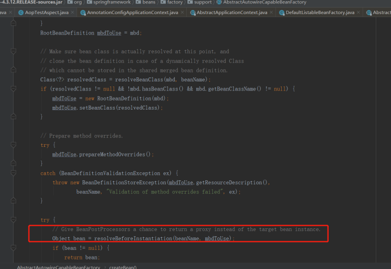Click the string "Validation of method overrides failed"
The height and width of the screenshot is (269, 391).
point(164,192)
